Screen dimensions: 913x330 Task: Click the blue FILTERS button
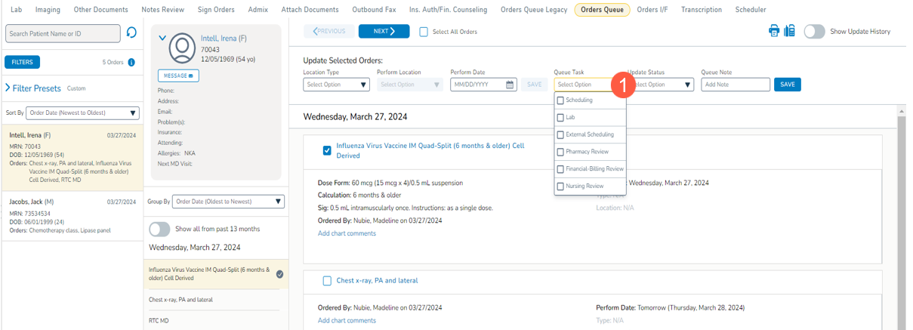pos(22,63)
